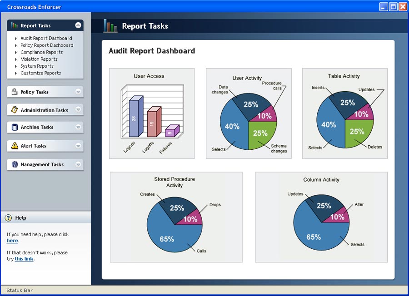Select the Archive Tasks label
Screen dimensions: 409x296
click(37, 127)
